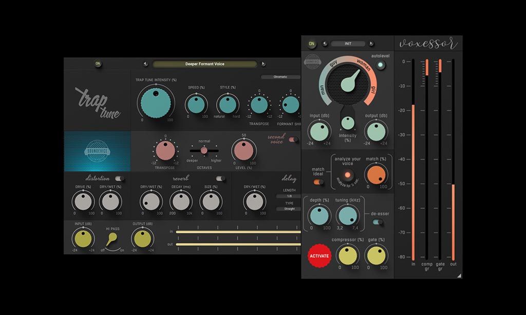Open the Chromatic scale dropdown

pos(280,77)
